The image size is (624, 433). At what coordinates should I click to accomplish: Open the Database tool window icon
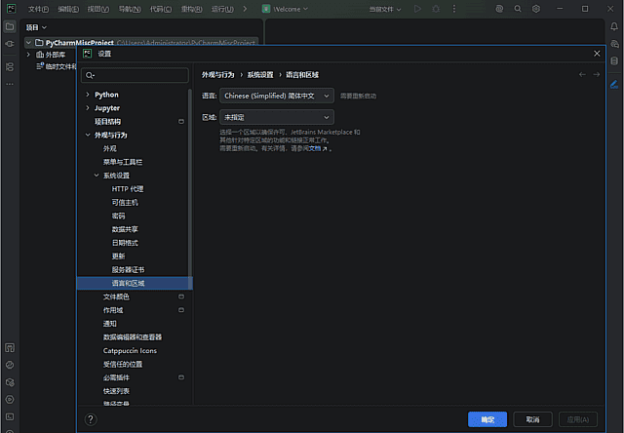614,60
